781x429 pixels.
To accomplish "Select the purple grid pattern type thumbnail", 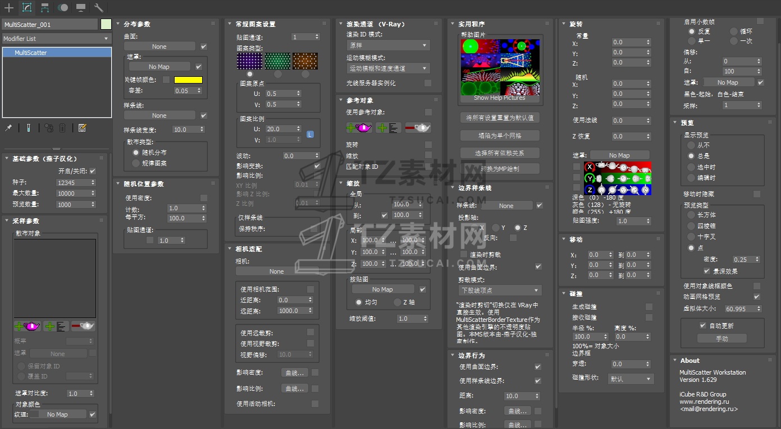I will pos(249,61).
